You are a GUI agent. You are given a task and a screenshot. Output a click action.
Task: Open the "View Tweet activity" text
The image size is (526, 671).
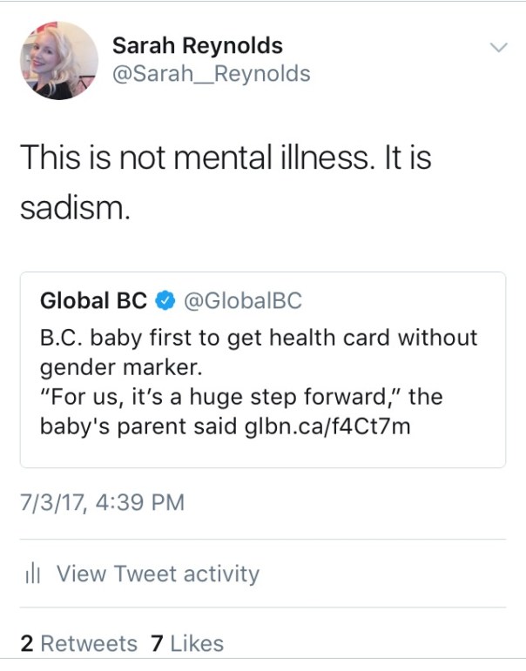point(158,574)
